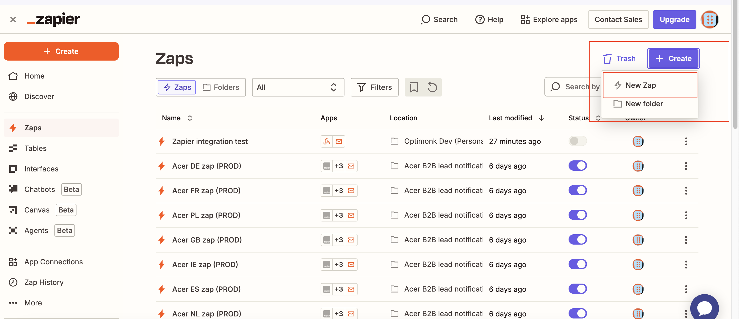Open Explore apps
739x319 pixels.
(549, 20)
